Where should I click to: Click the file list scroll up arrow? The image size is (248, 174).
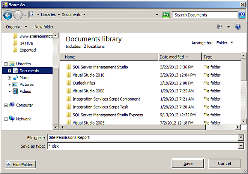click(x=243, y=56)
